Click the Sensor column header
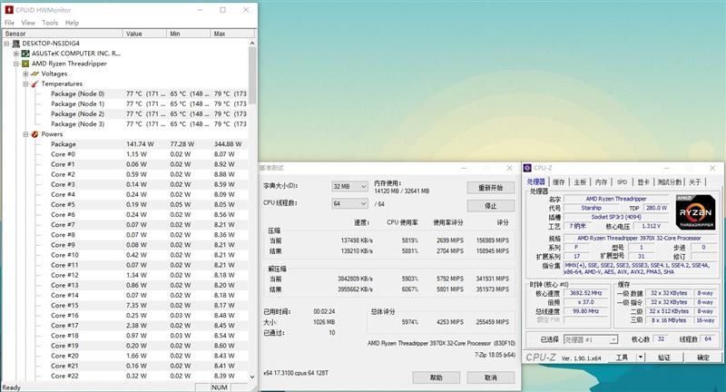 click(x=63, y=34)
